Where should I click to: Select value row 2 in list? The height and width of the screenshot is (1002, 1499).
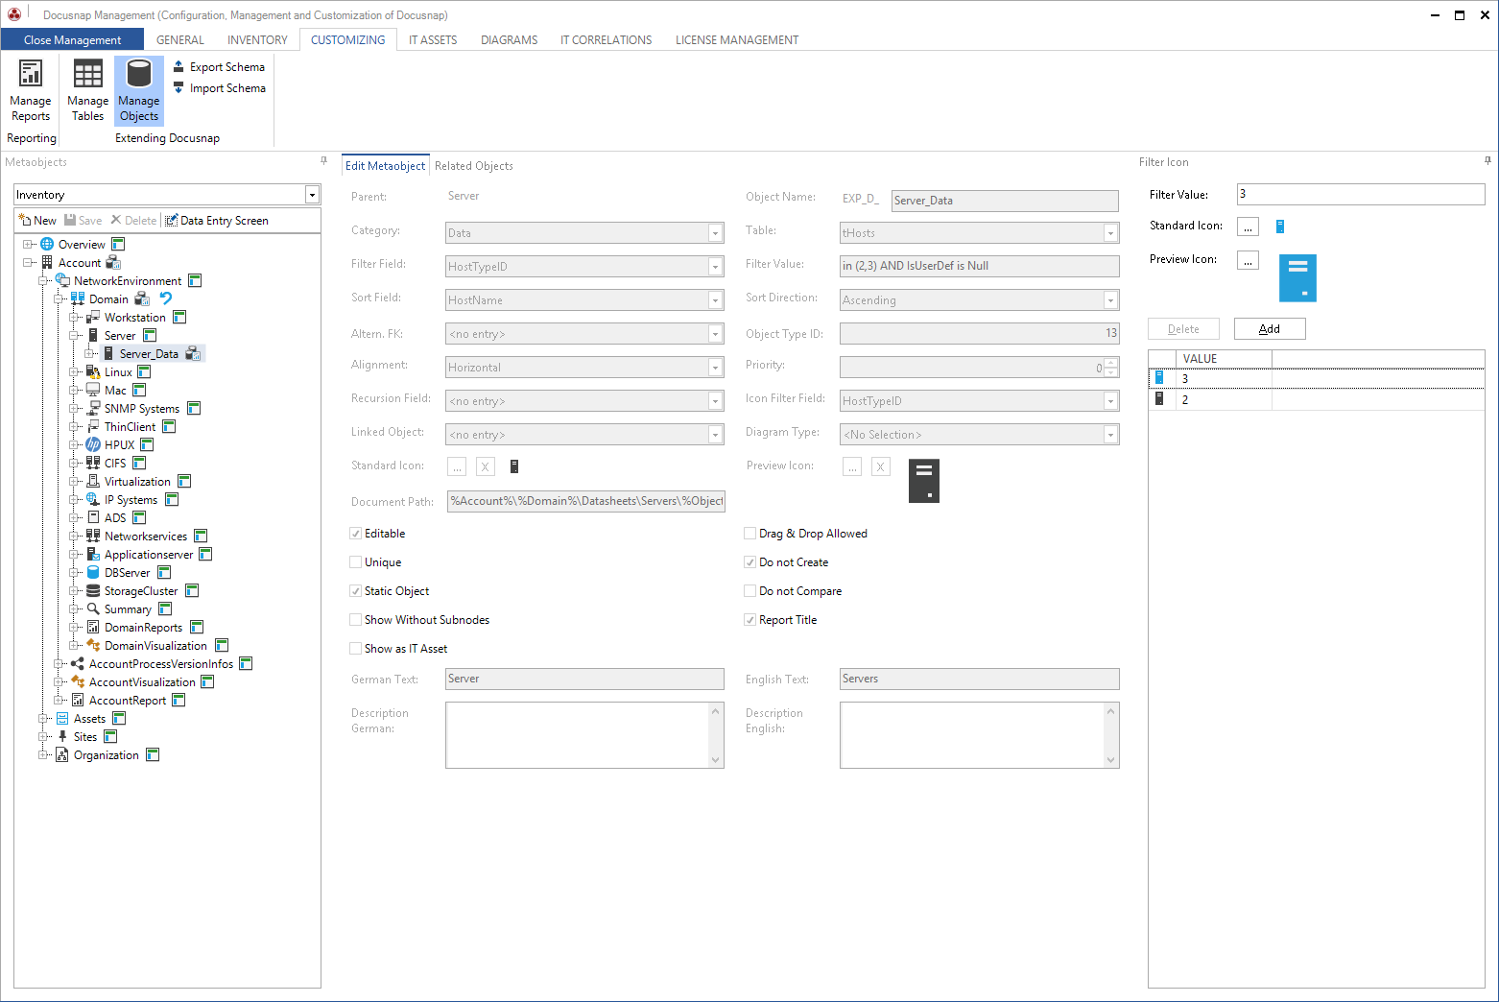[1317, 400]
